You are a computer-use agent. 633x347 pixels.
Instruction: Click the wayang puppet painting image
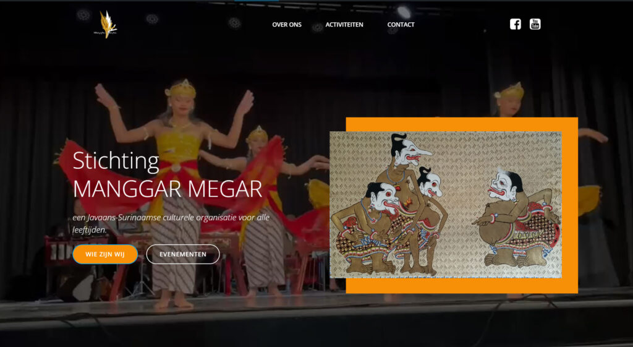tap(445, 204)
